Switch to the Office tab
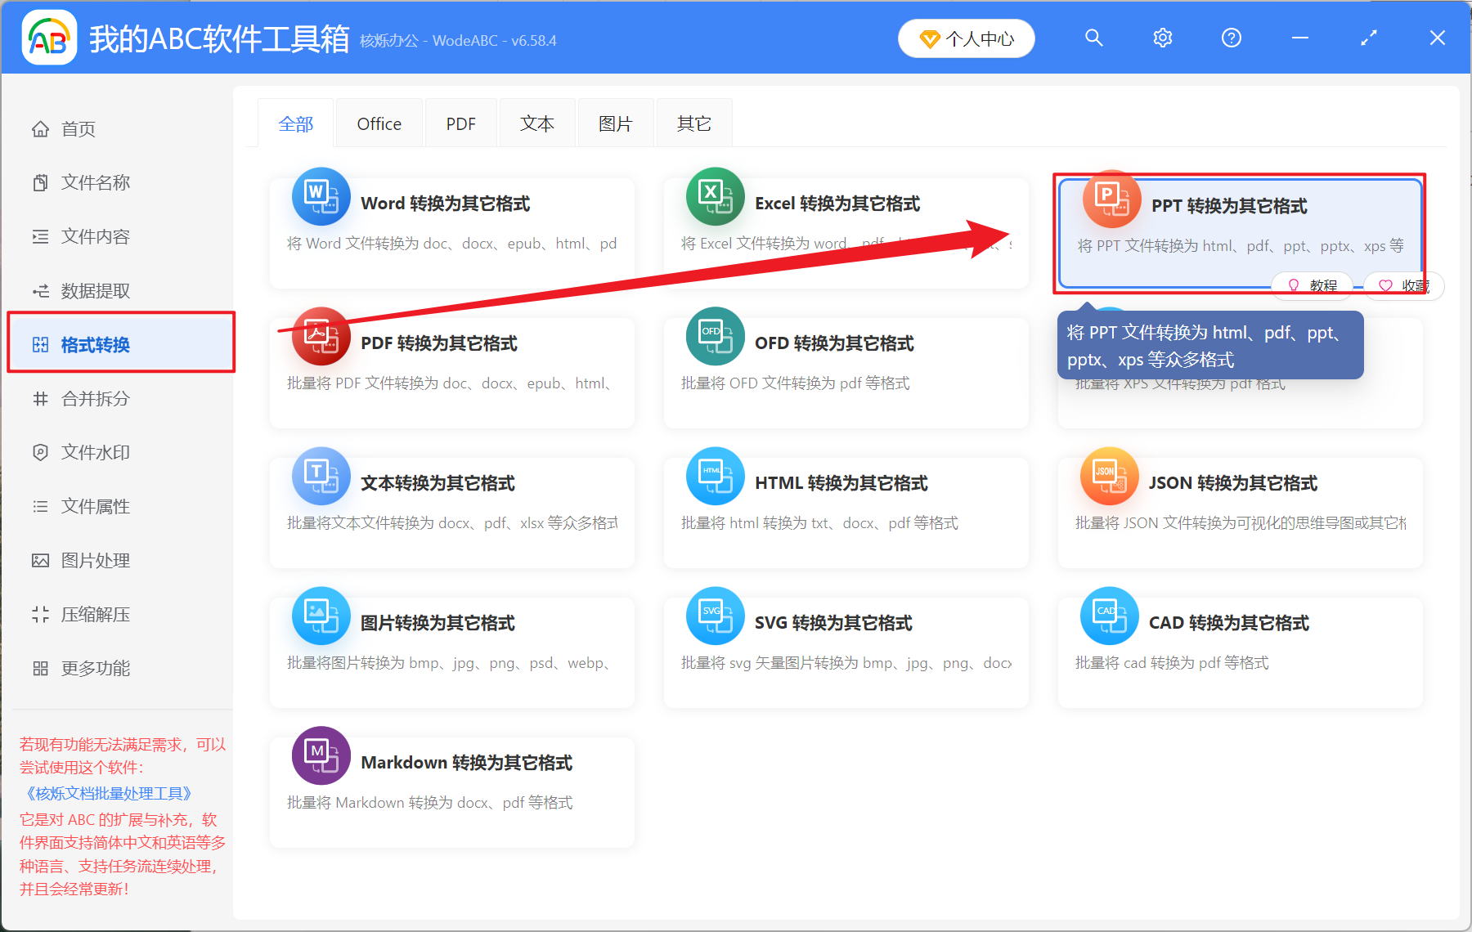 (379, 123)
